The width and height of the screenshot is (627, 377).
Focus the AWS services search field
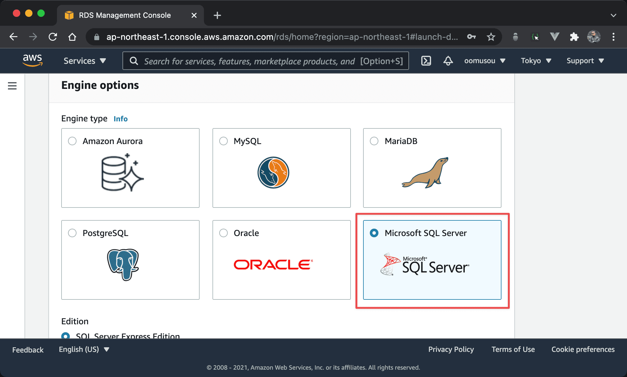[x=266, y=61]
